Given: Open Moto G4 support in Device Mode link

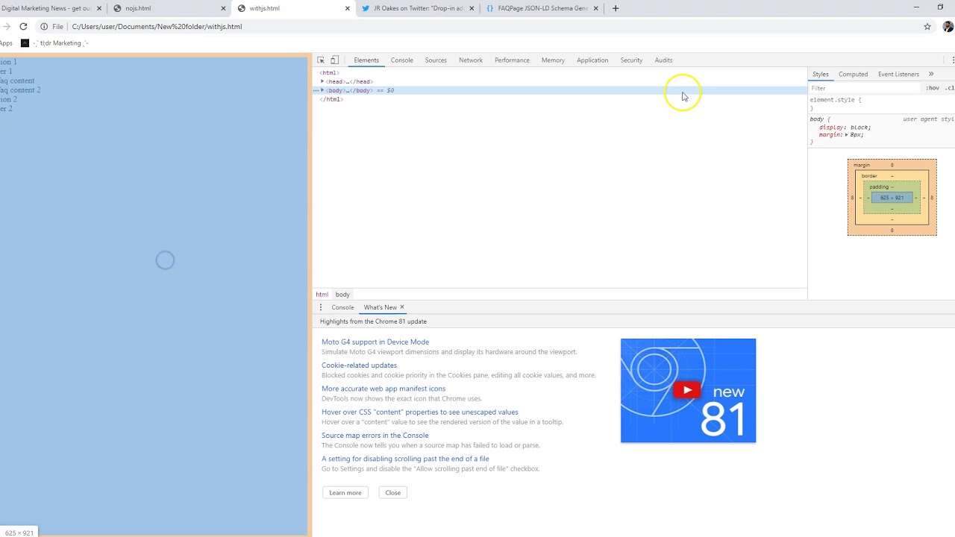Looking at the screenshot, I should click(375, 342).
